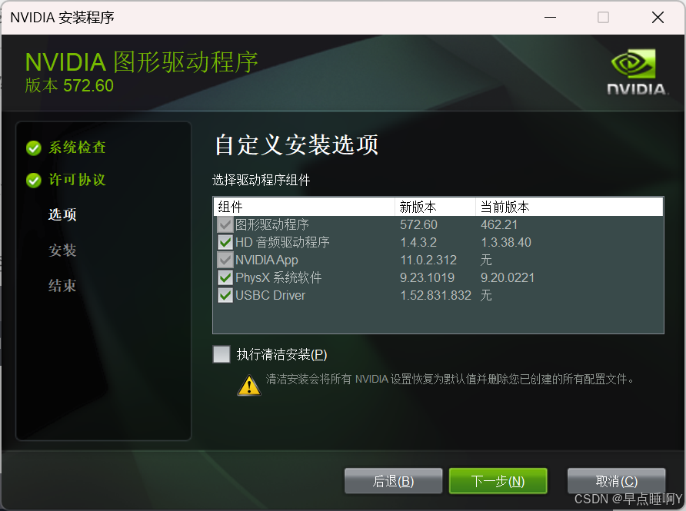Select the NVIDIA App row label
The width and height of the screenshot is (686, 511).
(266, 260)
